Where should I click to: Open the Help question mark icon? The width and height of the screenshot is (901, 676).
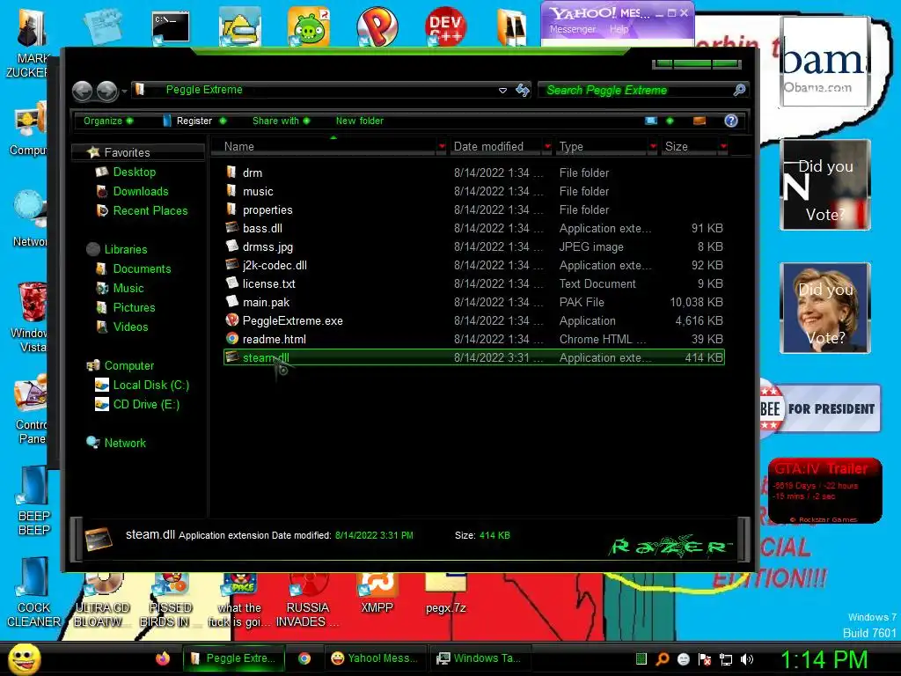[x=731, y=121]
